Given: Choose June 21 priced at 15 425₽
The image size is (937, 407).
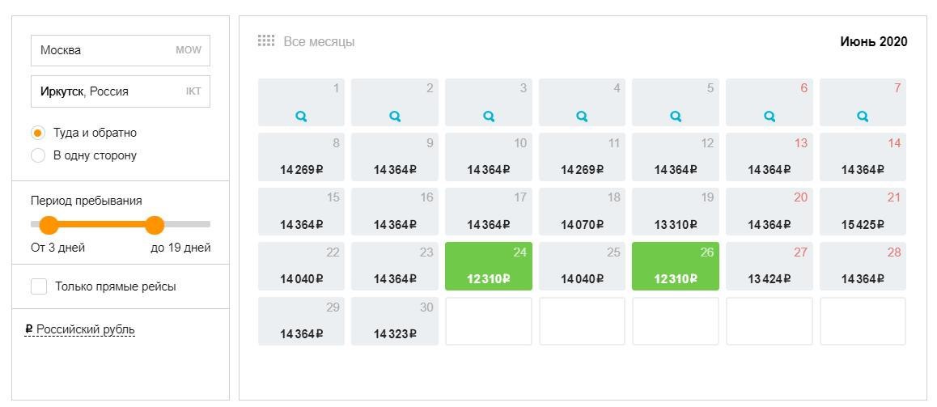Looking at the screenshot, I should pos(863,210).
